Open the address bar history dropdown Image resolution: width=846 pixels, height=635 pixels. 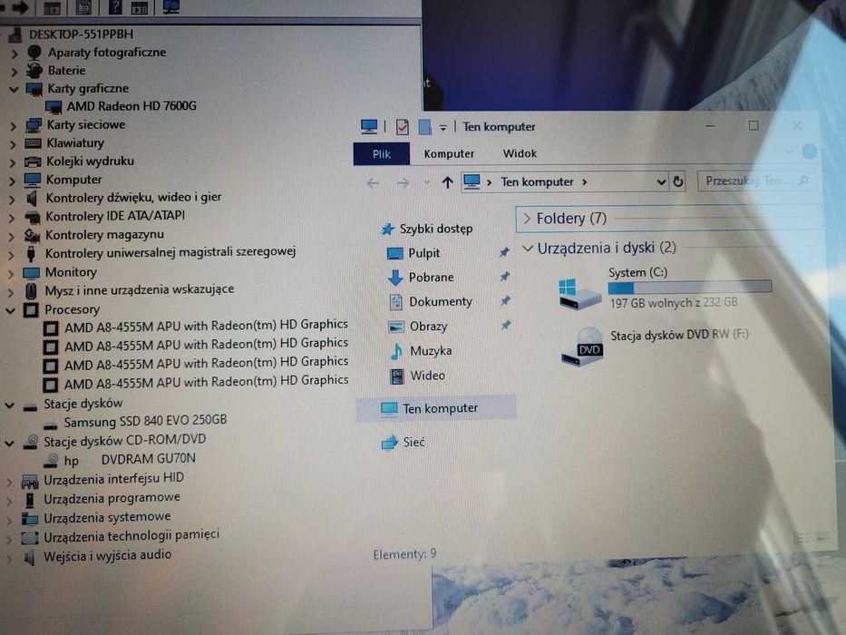click(x=661, y=182)
